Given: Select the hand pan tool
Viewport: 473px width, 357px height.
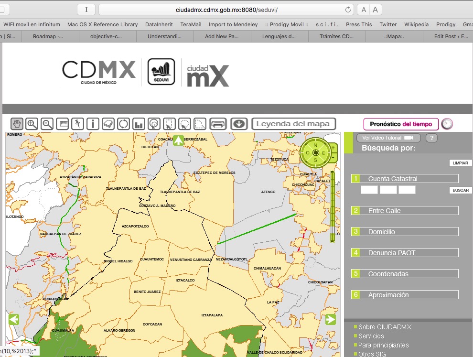Looking at the screenshot, I should 17,124.
